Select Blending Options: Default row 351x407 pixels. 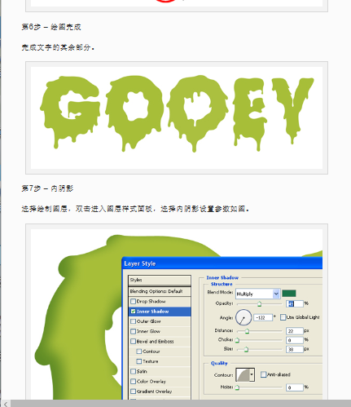pos(160,291)
